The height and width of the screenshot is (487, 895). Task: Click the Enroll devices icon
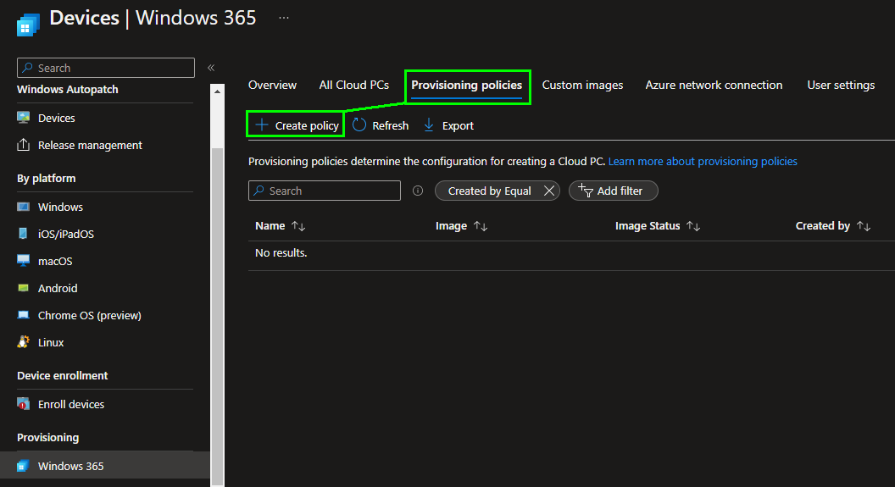[24, 404]
